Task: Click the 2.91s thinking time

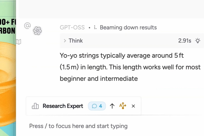Action: pyautogui.click(x=185, y=41)
